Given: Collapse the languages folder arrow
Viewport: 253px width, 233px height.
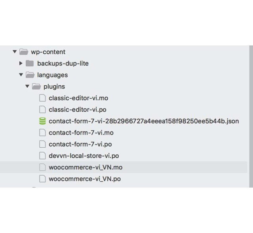Looking at the screenshot, I should (21, 75).
